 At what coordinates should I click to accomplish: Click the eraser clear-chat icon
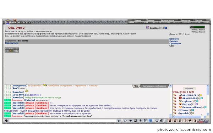[125, 121]
